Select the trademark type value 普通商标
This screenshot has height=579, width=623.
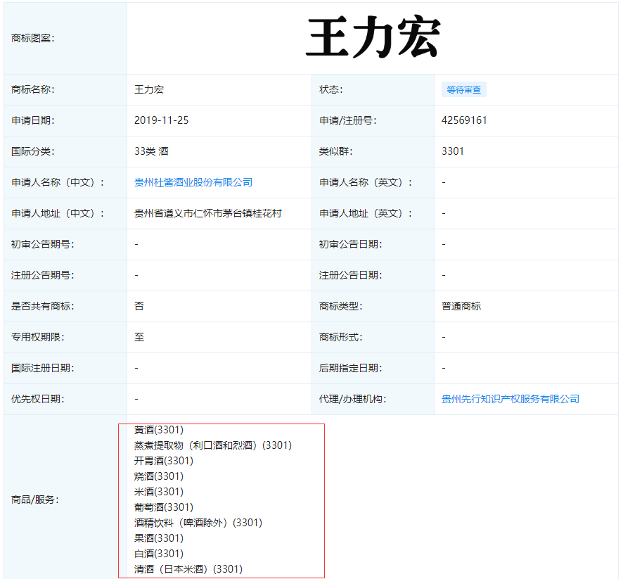pos(461,306)
